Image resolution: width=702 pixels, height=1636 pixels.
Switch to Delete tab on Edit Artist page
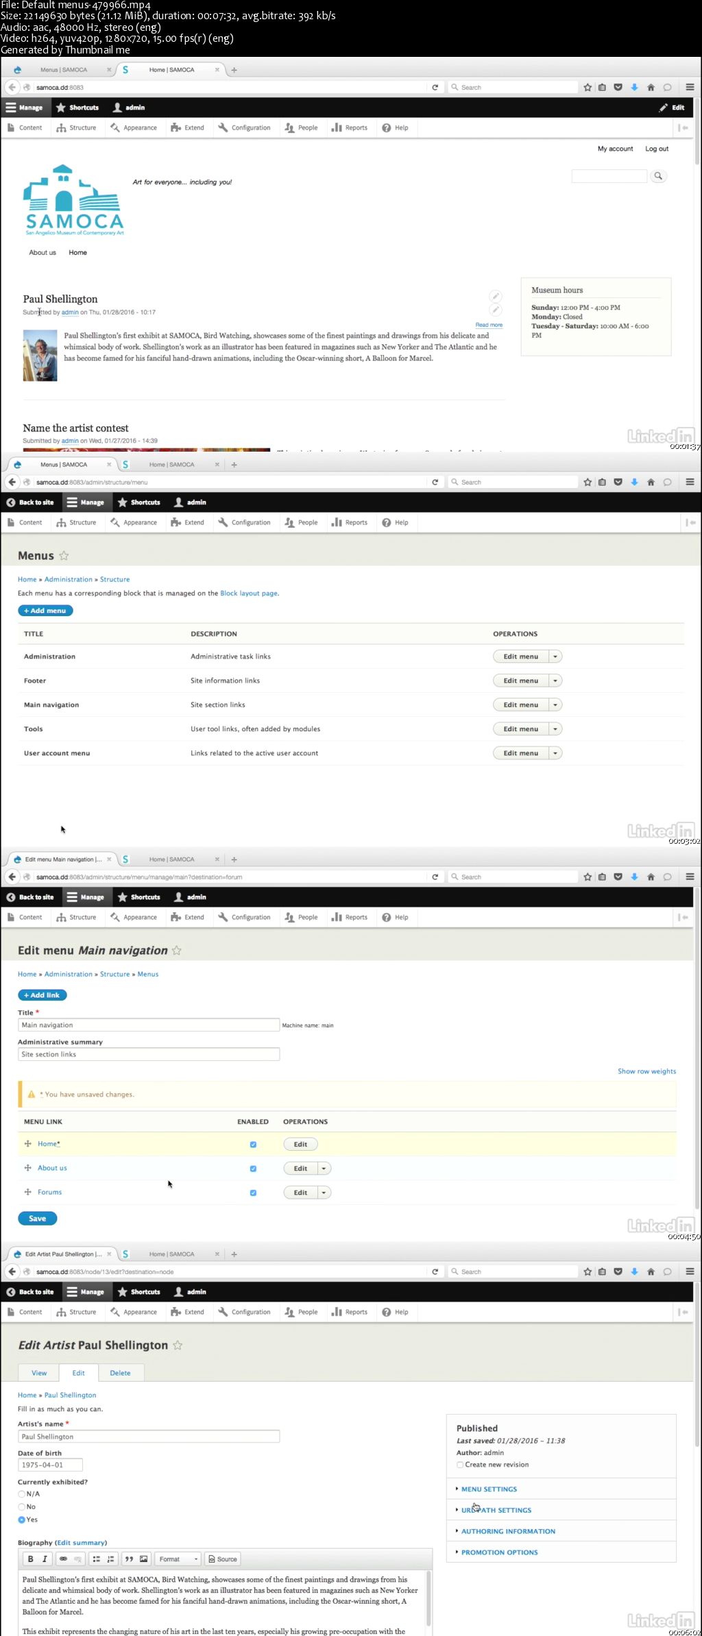coord(120,1373)
